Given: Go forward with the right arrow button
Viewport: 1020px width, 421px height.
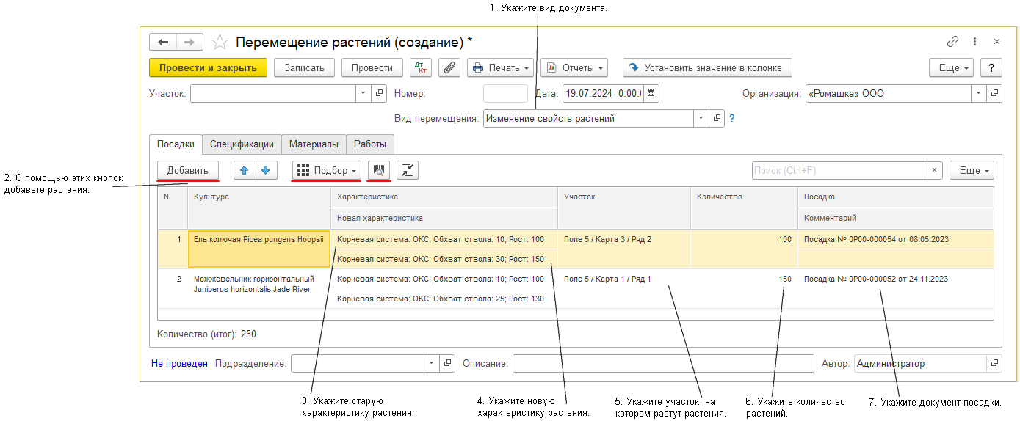Looking at the screenshot, I should tap(189, 42).
